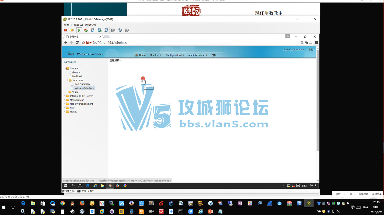The height and width of the screenshot is (215, 384).
Task: Click host Windows Start button
Action: pos(3,207)
